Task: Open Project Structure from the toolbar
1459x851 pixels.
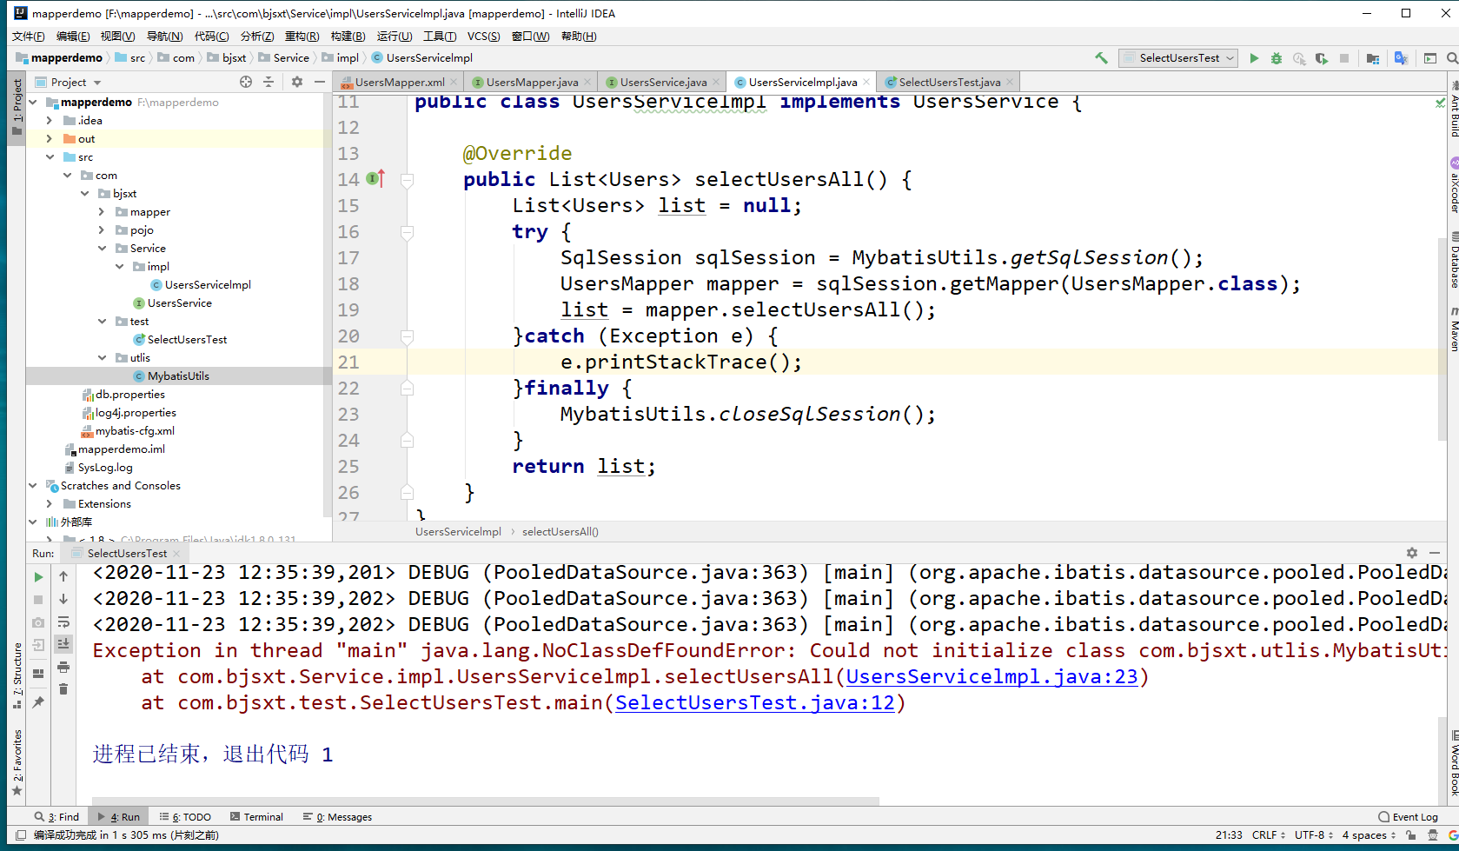Action: pyautogui.click(x=1373, y=58)
